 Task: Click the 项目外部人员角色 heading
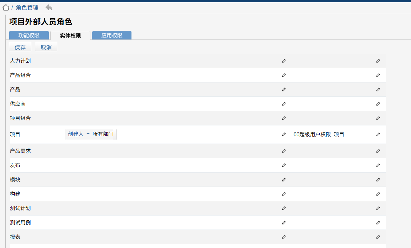coord(41,22)
